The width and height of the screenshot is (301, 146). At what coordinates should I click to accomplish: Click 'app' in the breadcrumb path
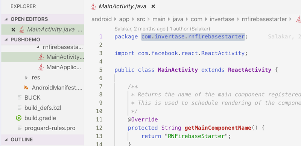click(124, 20)
